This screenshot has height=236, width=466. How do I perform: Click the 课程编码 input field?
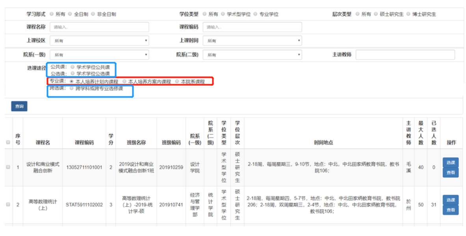[252, 27]
